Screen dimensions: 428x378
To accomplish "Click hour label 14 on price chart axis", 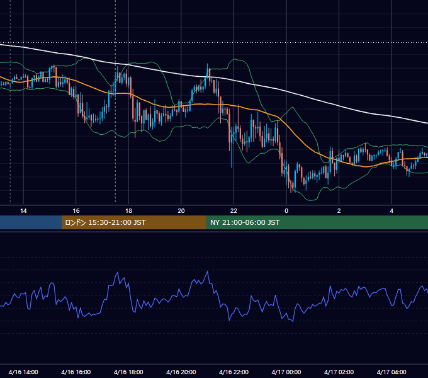I will click(x=23, y=211).
